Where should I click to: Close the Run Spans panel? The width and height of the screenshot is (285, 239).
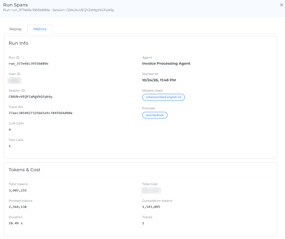pos(282,5)
